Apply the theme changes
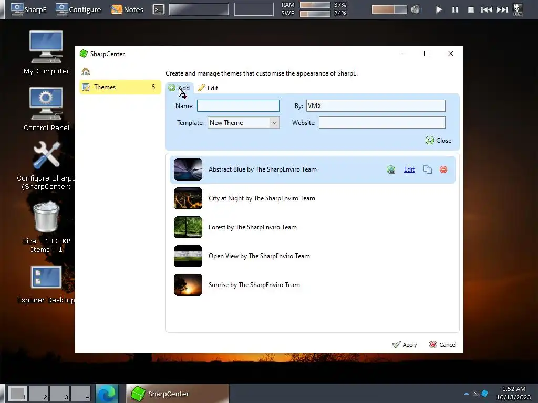538x403 pixels. coord(405,344)
